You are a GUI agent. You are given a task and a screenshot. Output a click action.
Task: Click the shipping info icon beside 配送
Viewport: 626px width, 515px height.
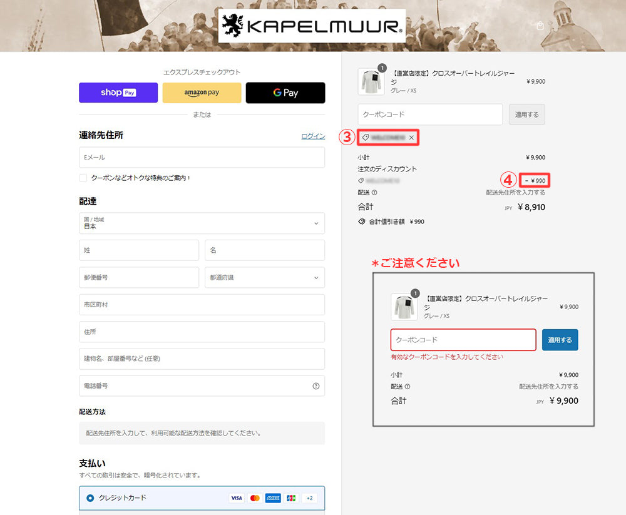(374, 193)
